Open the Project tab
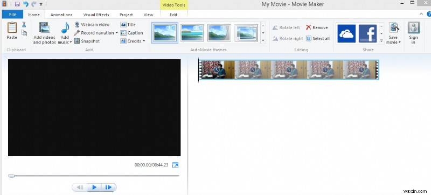Viewport: 431px width, 195px height. tap(126, 15)
